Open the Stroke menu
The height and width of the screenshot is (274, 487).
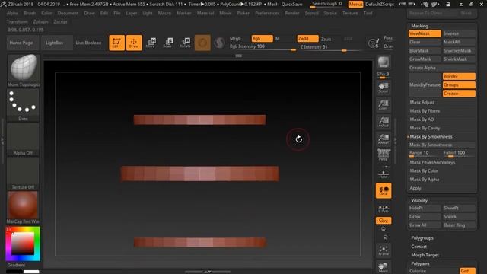pyautogui.click(x=330, y=14)
